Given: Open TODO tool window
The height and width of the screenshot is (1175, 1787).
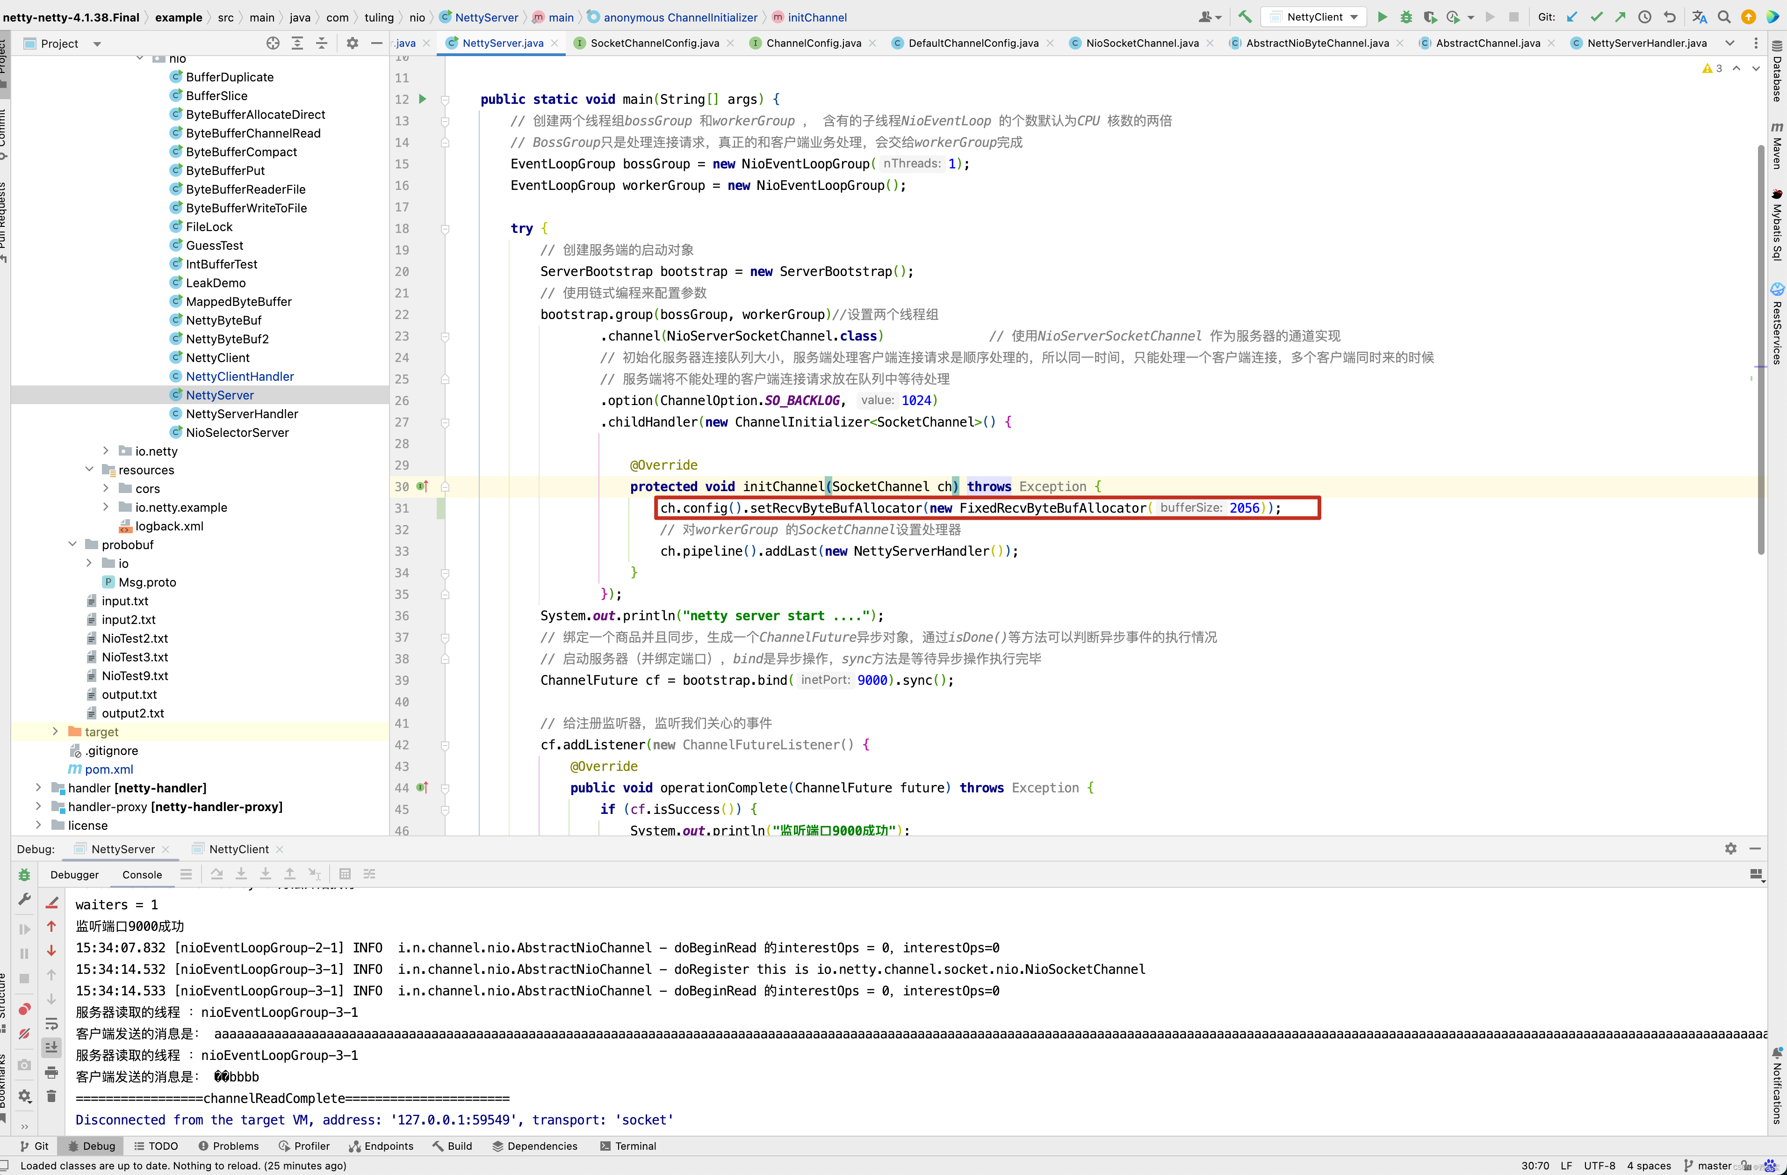Looking at the screenshot, I should click(x=156, y=1146).
